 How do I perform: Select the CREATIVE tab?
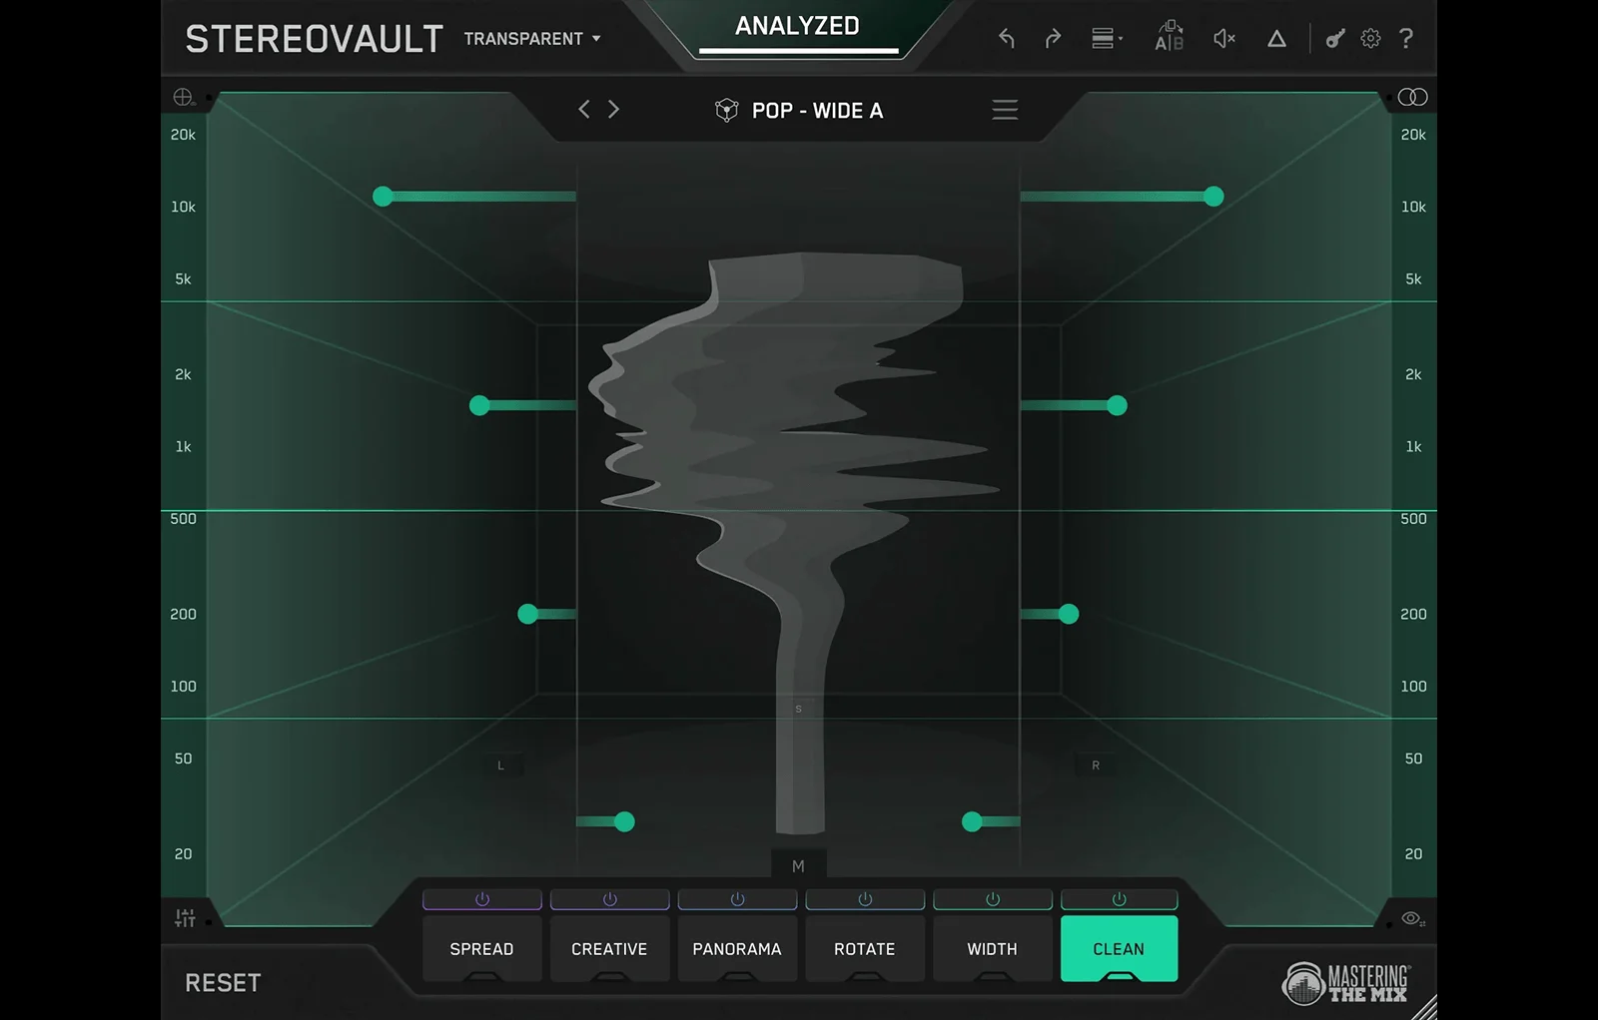610,948
